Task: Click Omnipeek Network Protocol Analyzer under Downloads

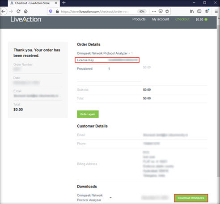Action: click(x=90, y=198)
